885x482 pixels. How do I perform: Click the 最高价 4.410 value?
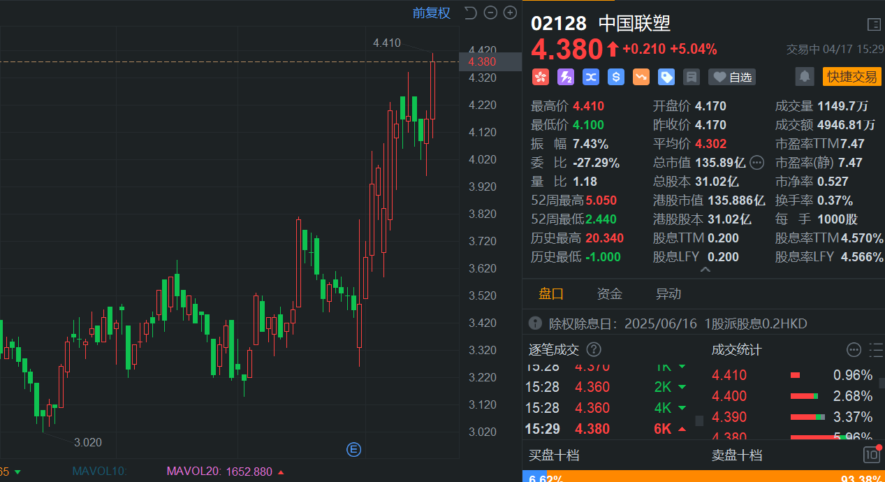coord(589,106)
